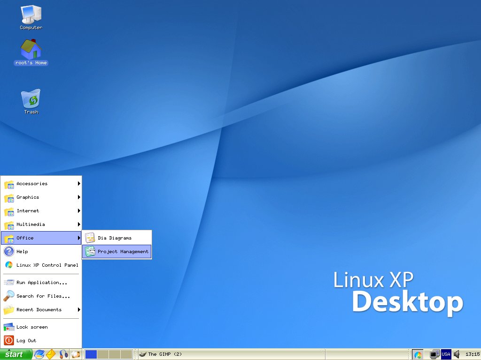Open the headphones multimedia launcher icon
Screen dimensions: 481x360
63,354
